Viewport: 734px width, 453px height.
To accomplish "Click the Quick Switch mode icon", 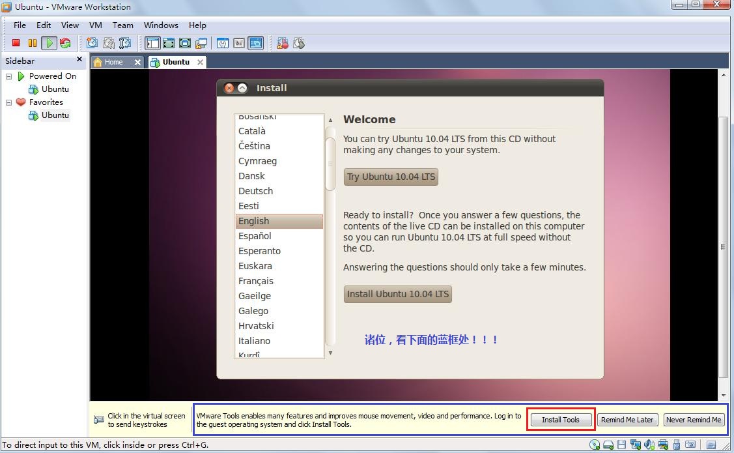I will tap(169, 43).
